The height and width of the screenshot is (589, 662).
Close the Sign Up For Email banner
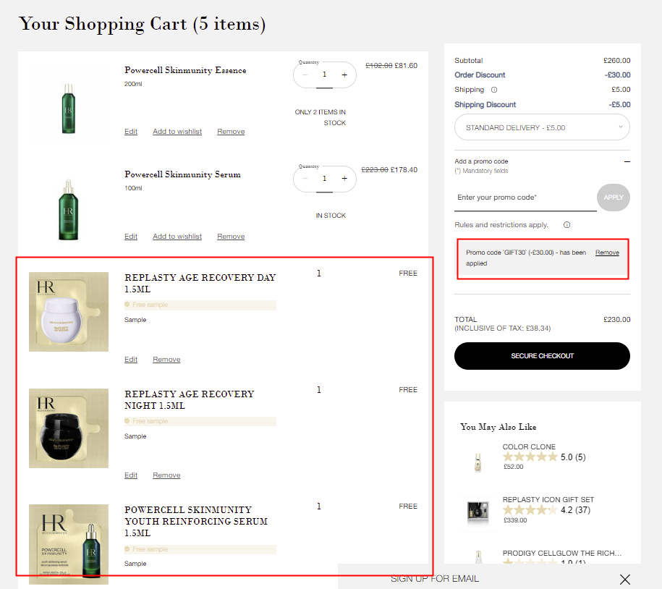pyautogui.click(x=625, y=580)
